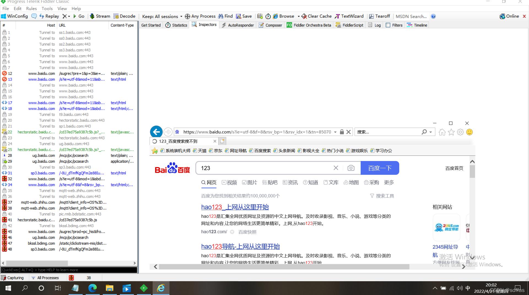Click the WinConfig toolbar icon
529x295 pixels.
click(x=15, y=16)
